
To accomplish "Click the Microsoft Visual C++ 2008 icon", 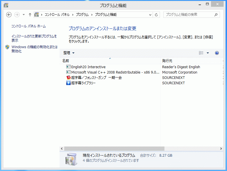I will tap(68, 72).
